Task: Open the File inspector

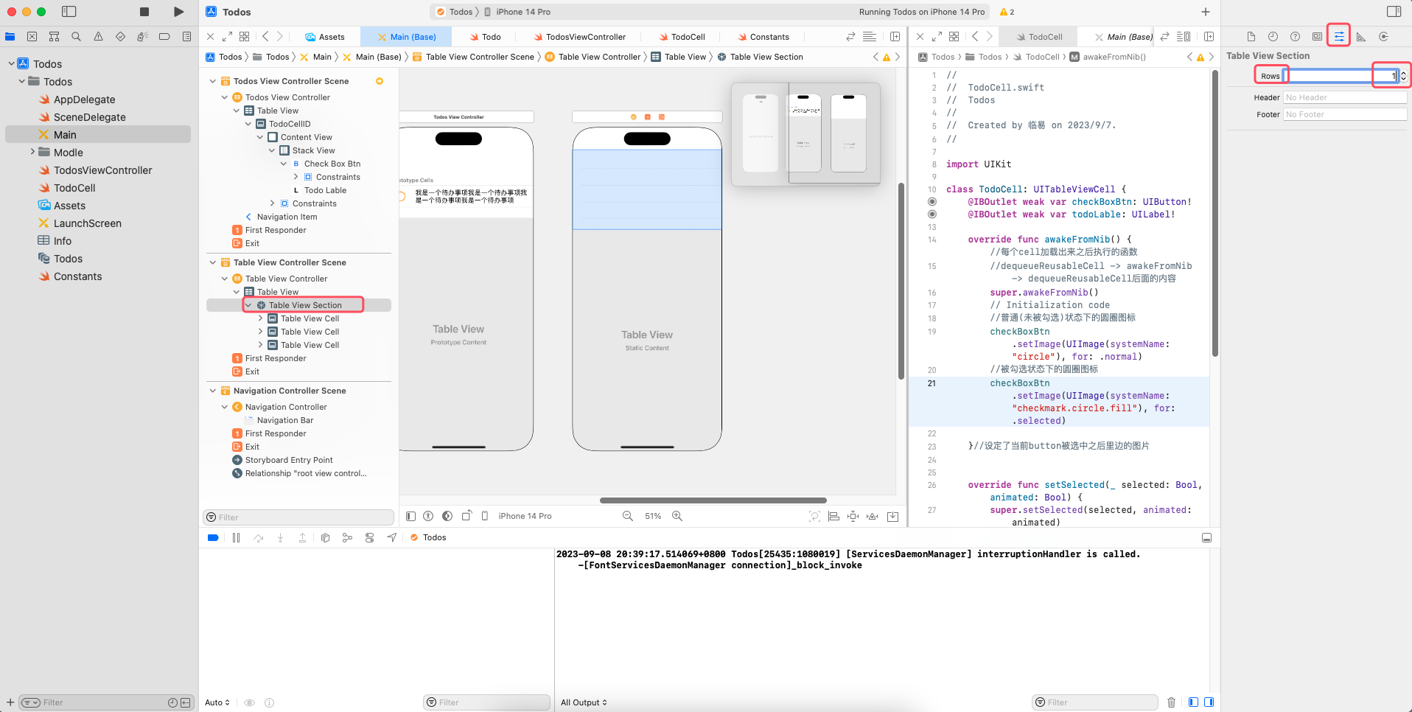Action: pyautogui.click(x=1251, y=36)
